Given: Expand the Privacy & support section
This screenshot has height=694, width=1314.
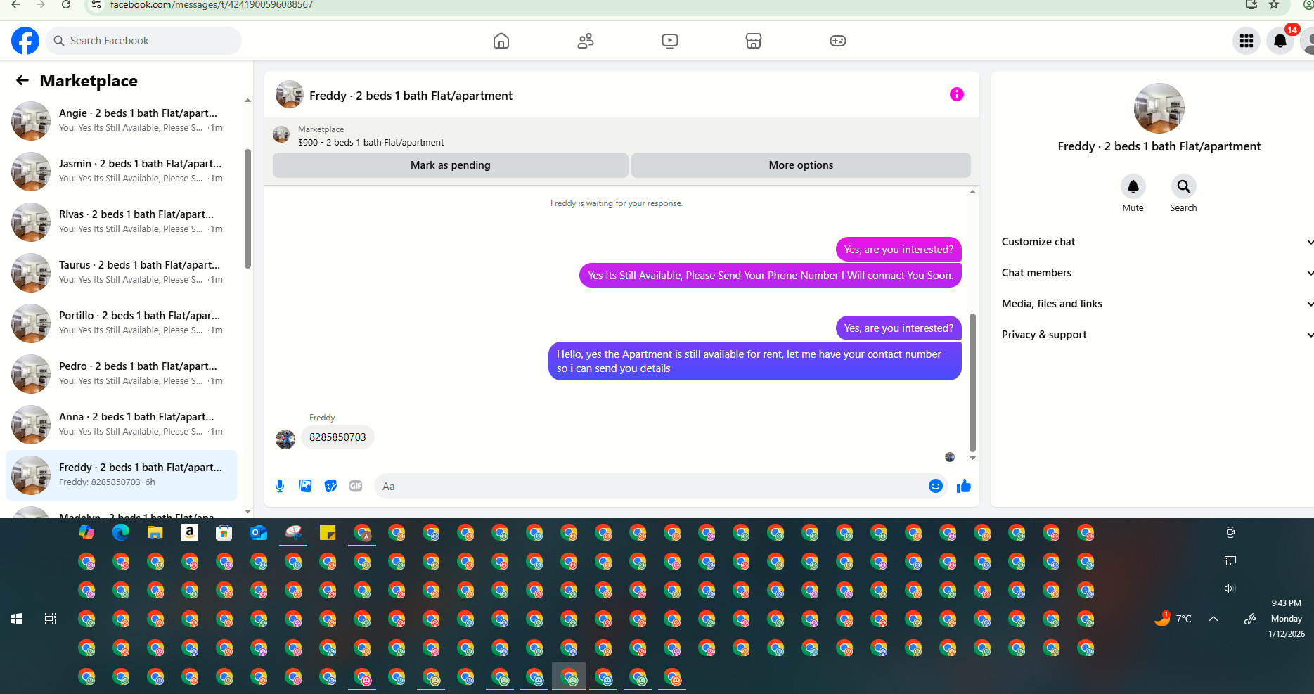Looking at the screenshot, I should (x=1157, y=335).
